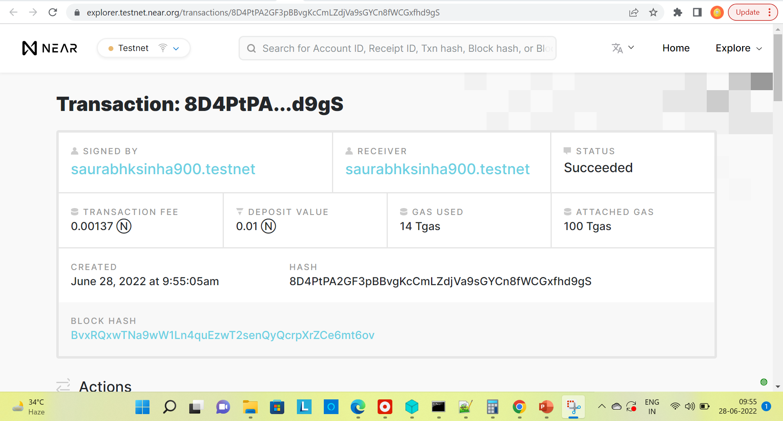The height and width of the screenshot is (421, 783).
Task: Click the 0.00137 transaction fee value
Action: click(x=101, y=226)
